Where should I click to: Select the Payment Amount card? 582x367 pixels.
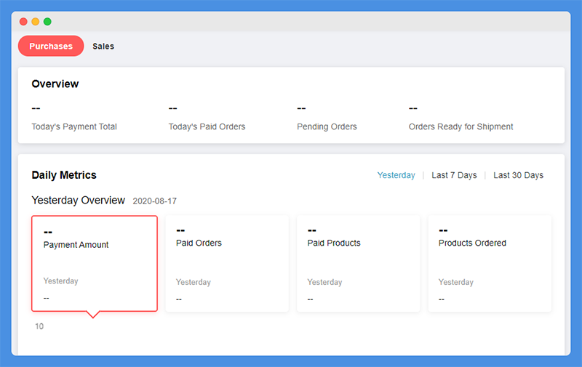tap(95, 264)
